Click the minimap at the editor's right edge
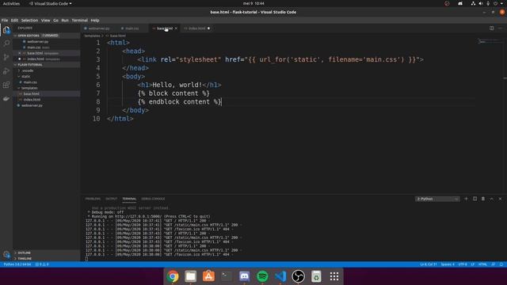507x285 pixels. click(489, 41)
